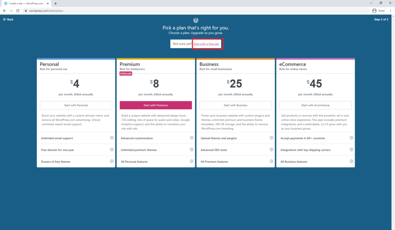Screen dimensions: 395x230
Task: Click the wordpress.com/start/plans address bar
Action: pyautogui.click(x=196, y=11)
